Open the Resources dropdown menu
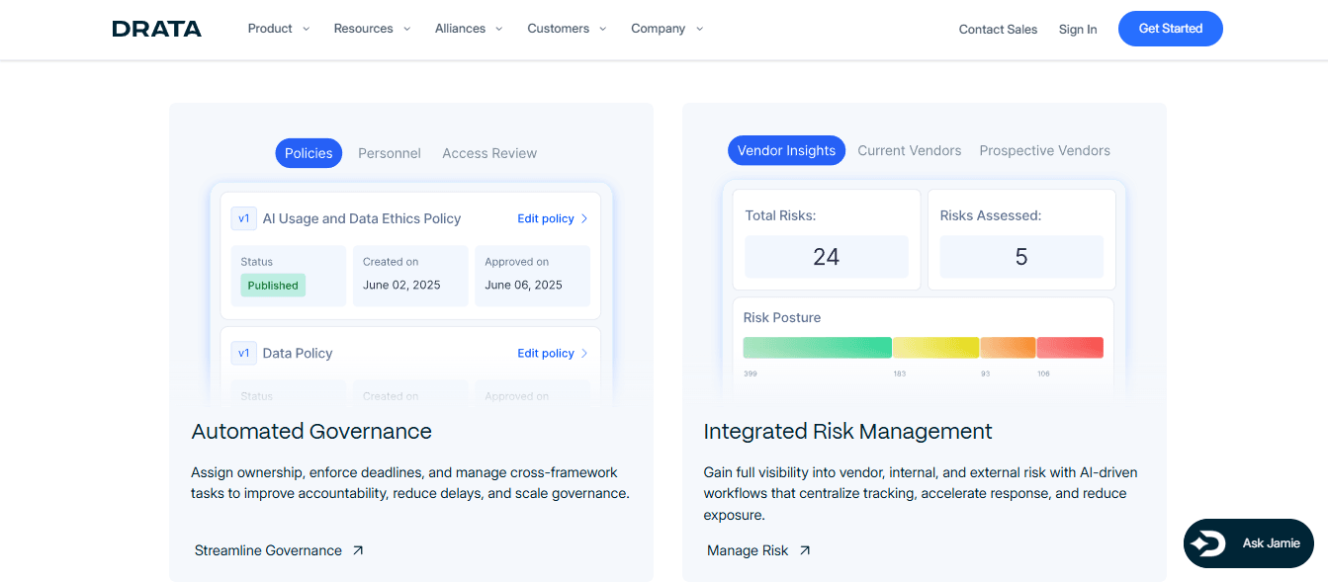The image size is (1328, 582). coord(371,29)
